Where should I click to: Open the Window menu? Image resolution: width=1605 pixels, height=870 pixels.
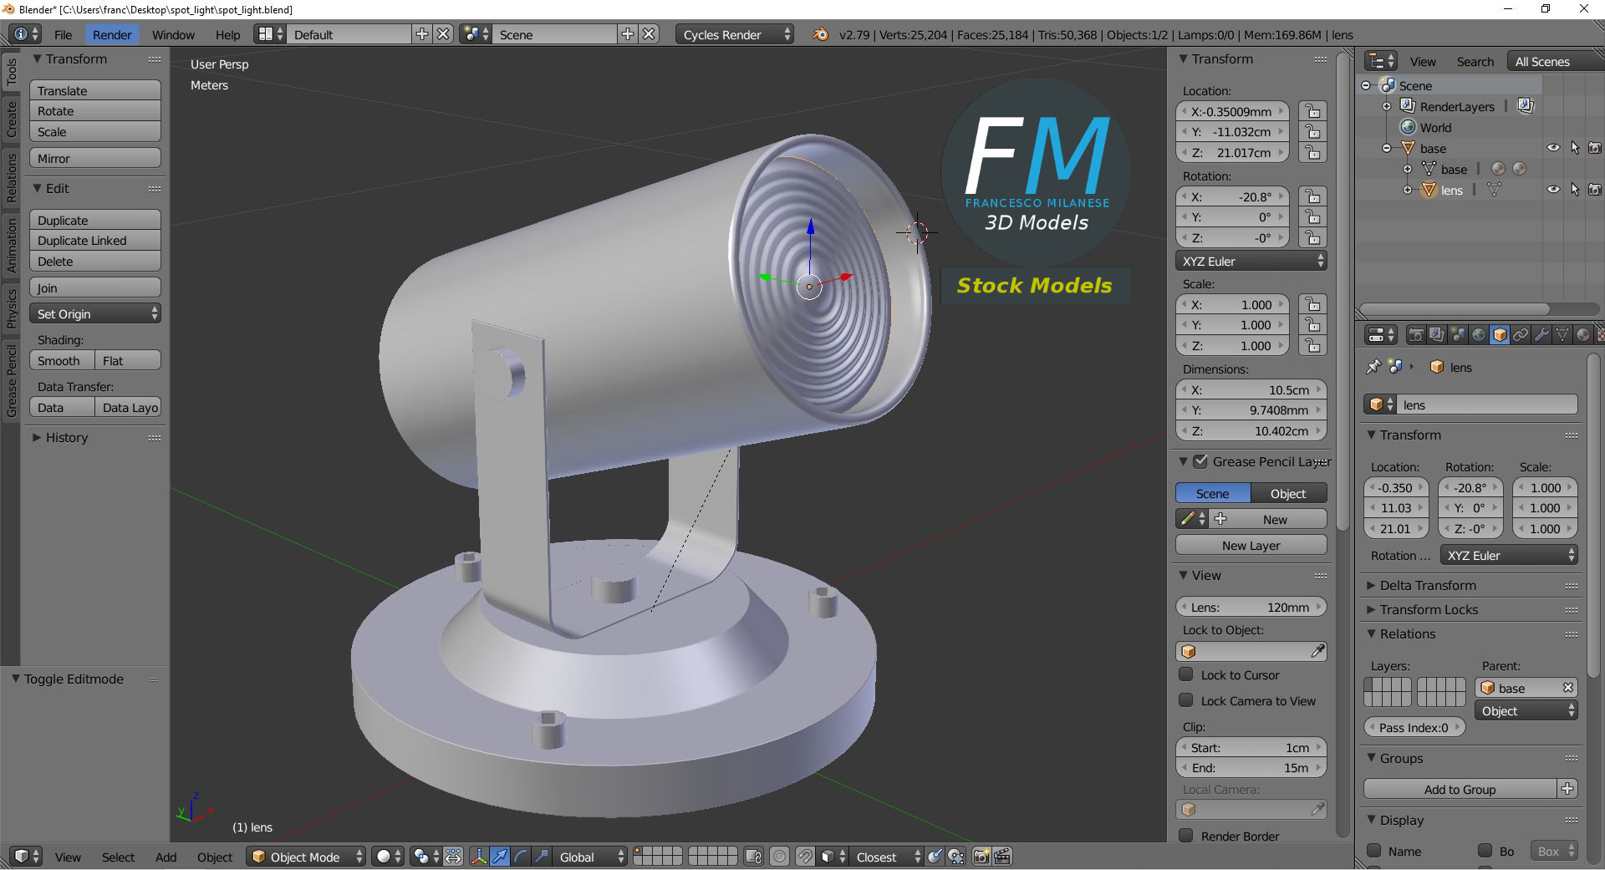tap(173, 34)
